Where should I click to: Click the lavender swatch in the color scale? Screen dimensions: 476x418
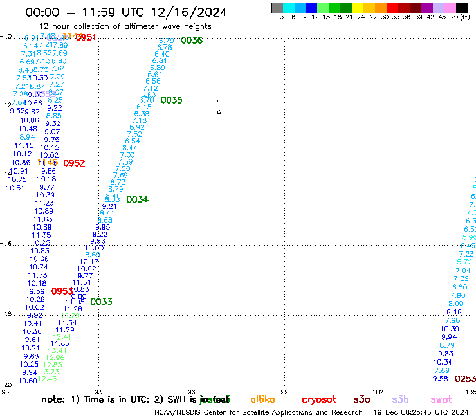438,8
